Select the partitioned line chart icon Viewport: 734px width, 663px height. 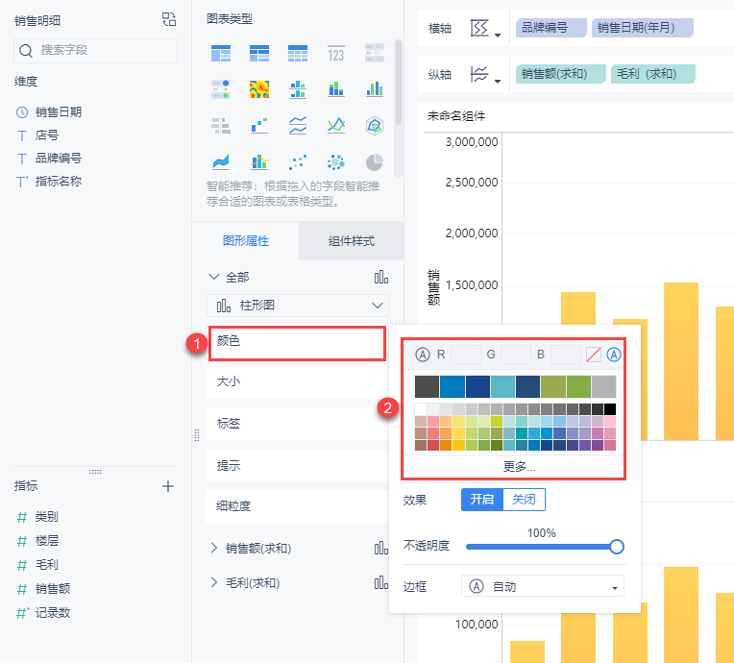[x=298, y=126]
